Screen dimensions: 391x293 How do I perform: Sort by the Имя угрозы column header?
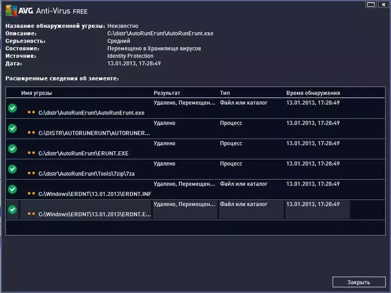[x=36, y=93]
